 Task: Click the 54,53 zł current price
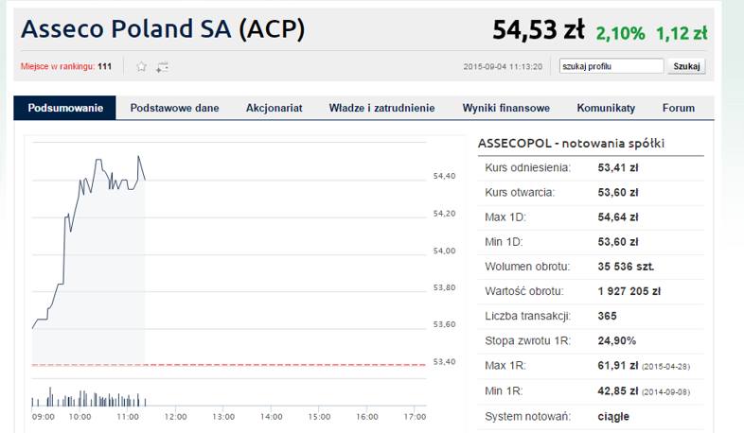[538, 30]
